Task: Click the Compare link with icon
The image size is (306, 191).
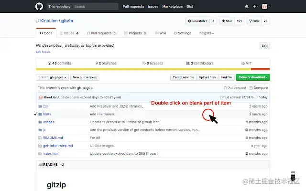Action: pos(259,88)
